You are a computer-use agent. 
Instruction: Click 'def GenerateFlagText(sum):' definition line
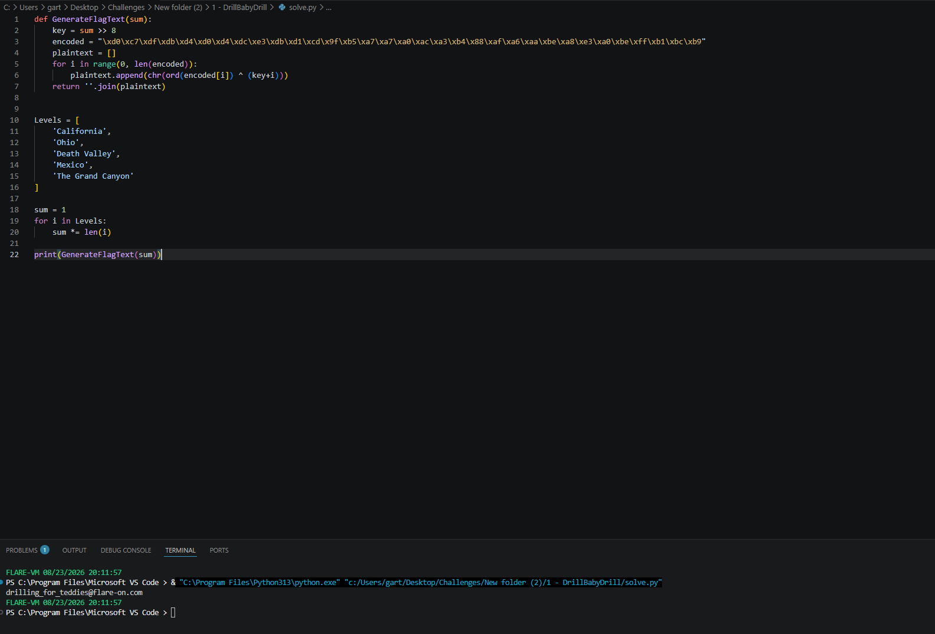pyautogui.click(x=93, y=19)
